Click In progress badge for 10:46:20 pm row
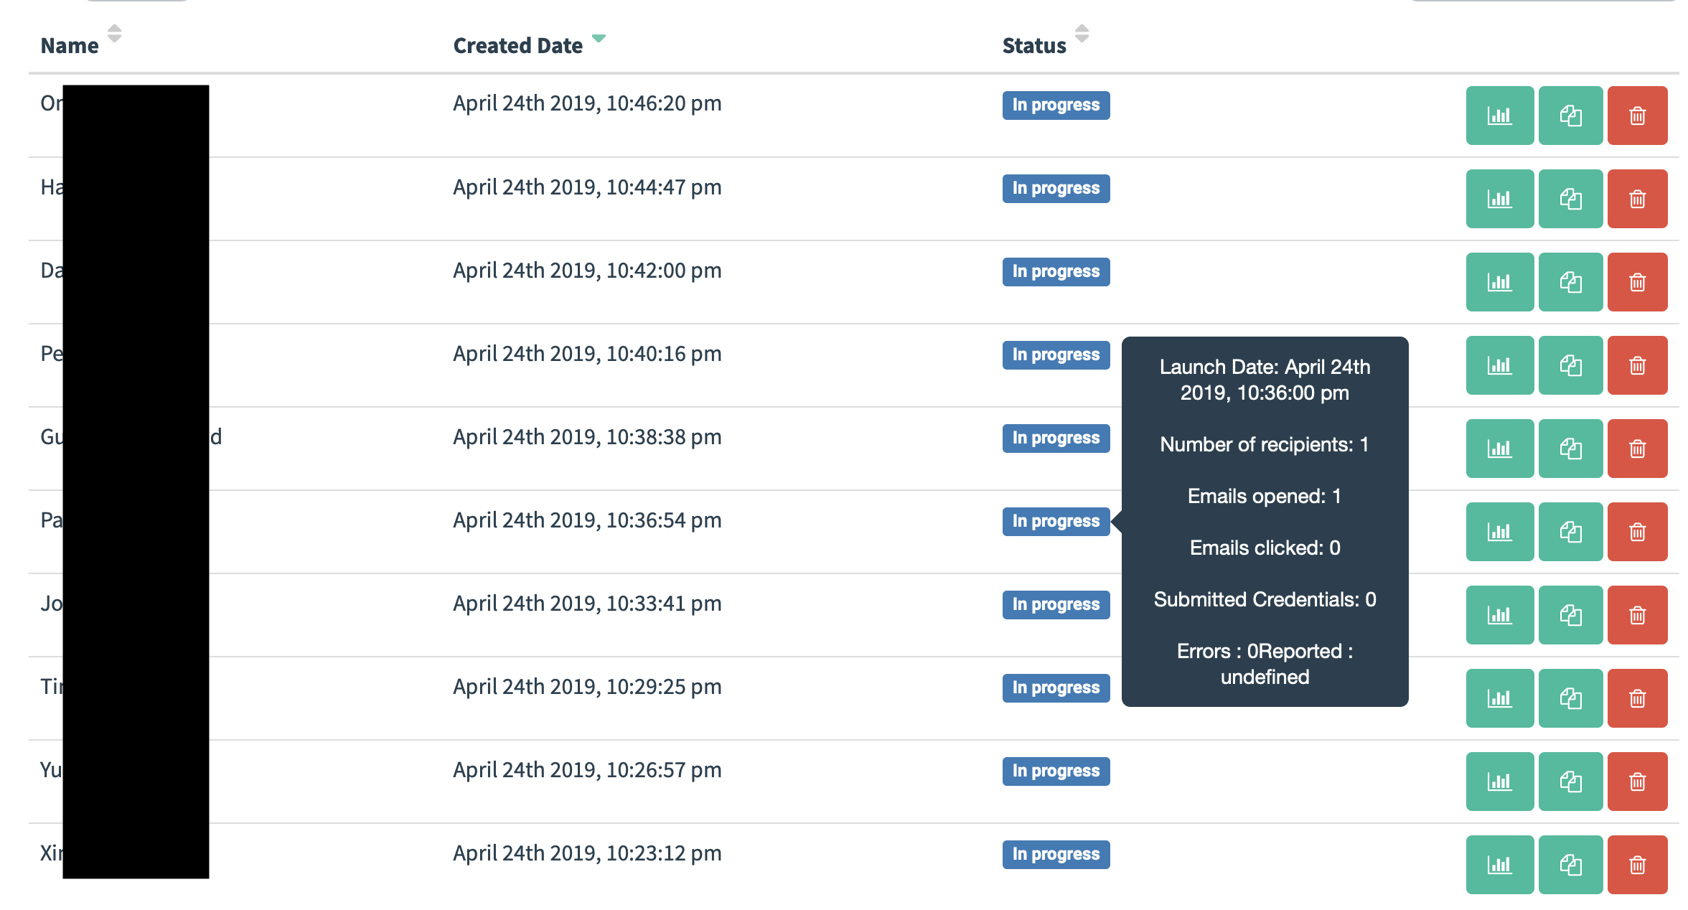The width and height of the screenshot is (1688, 910). pos(1056,105)
